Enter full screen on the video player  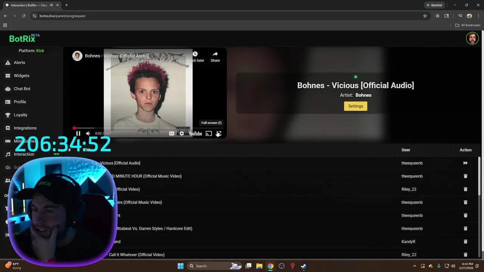coord(219,134)
